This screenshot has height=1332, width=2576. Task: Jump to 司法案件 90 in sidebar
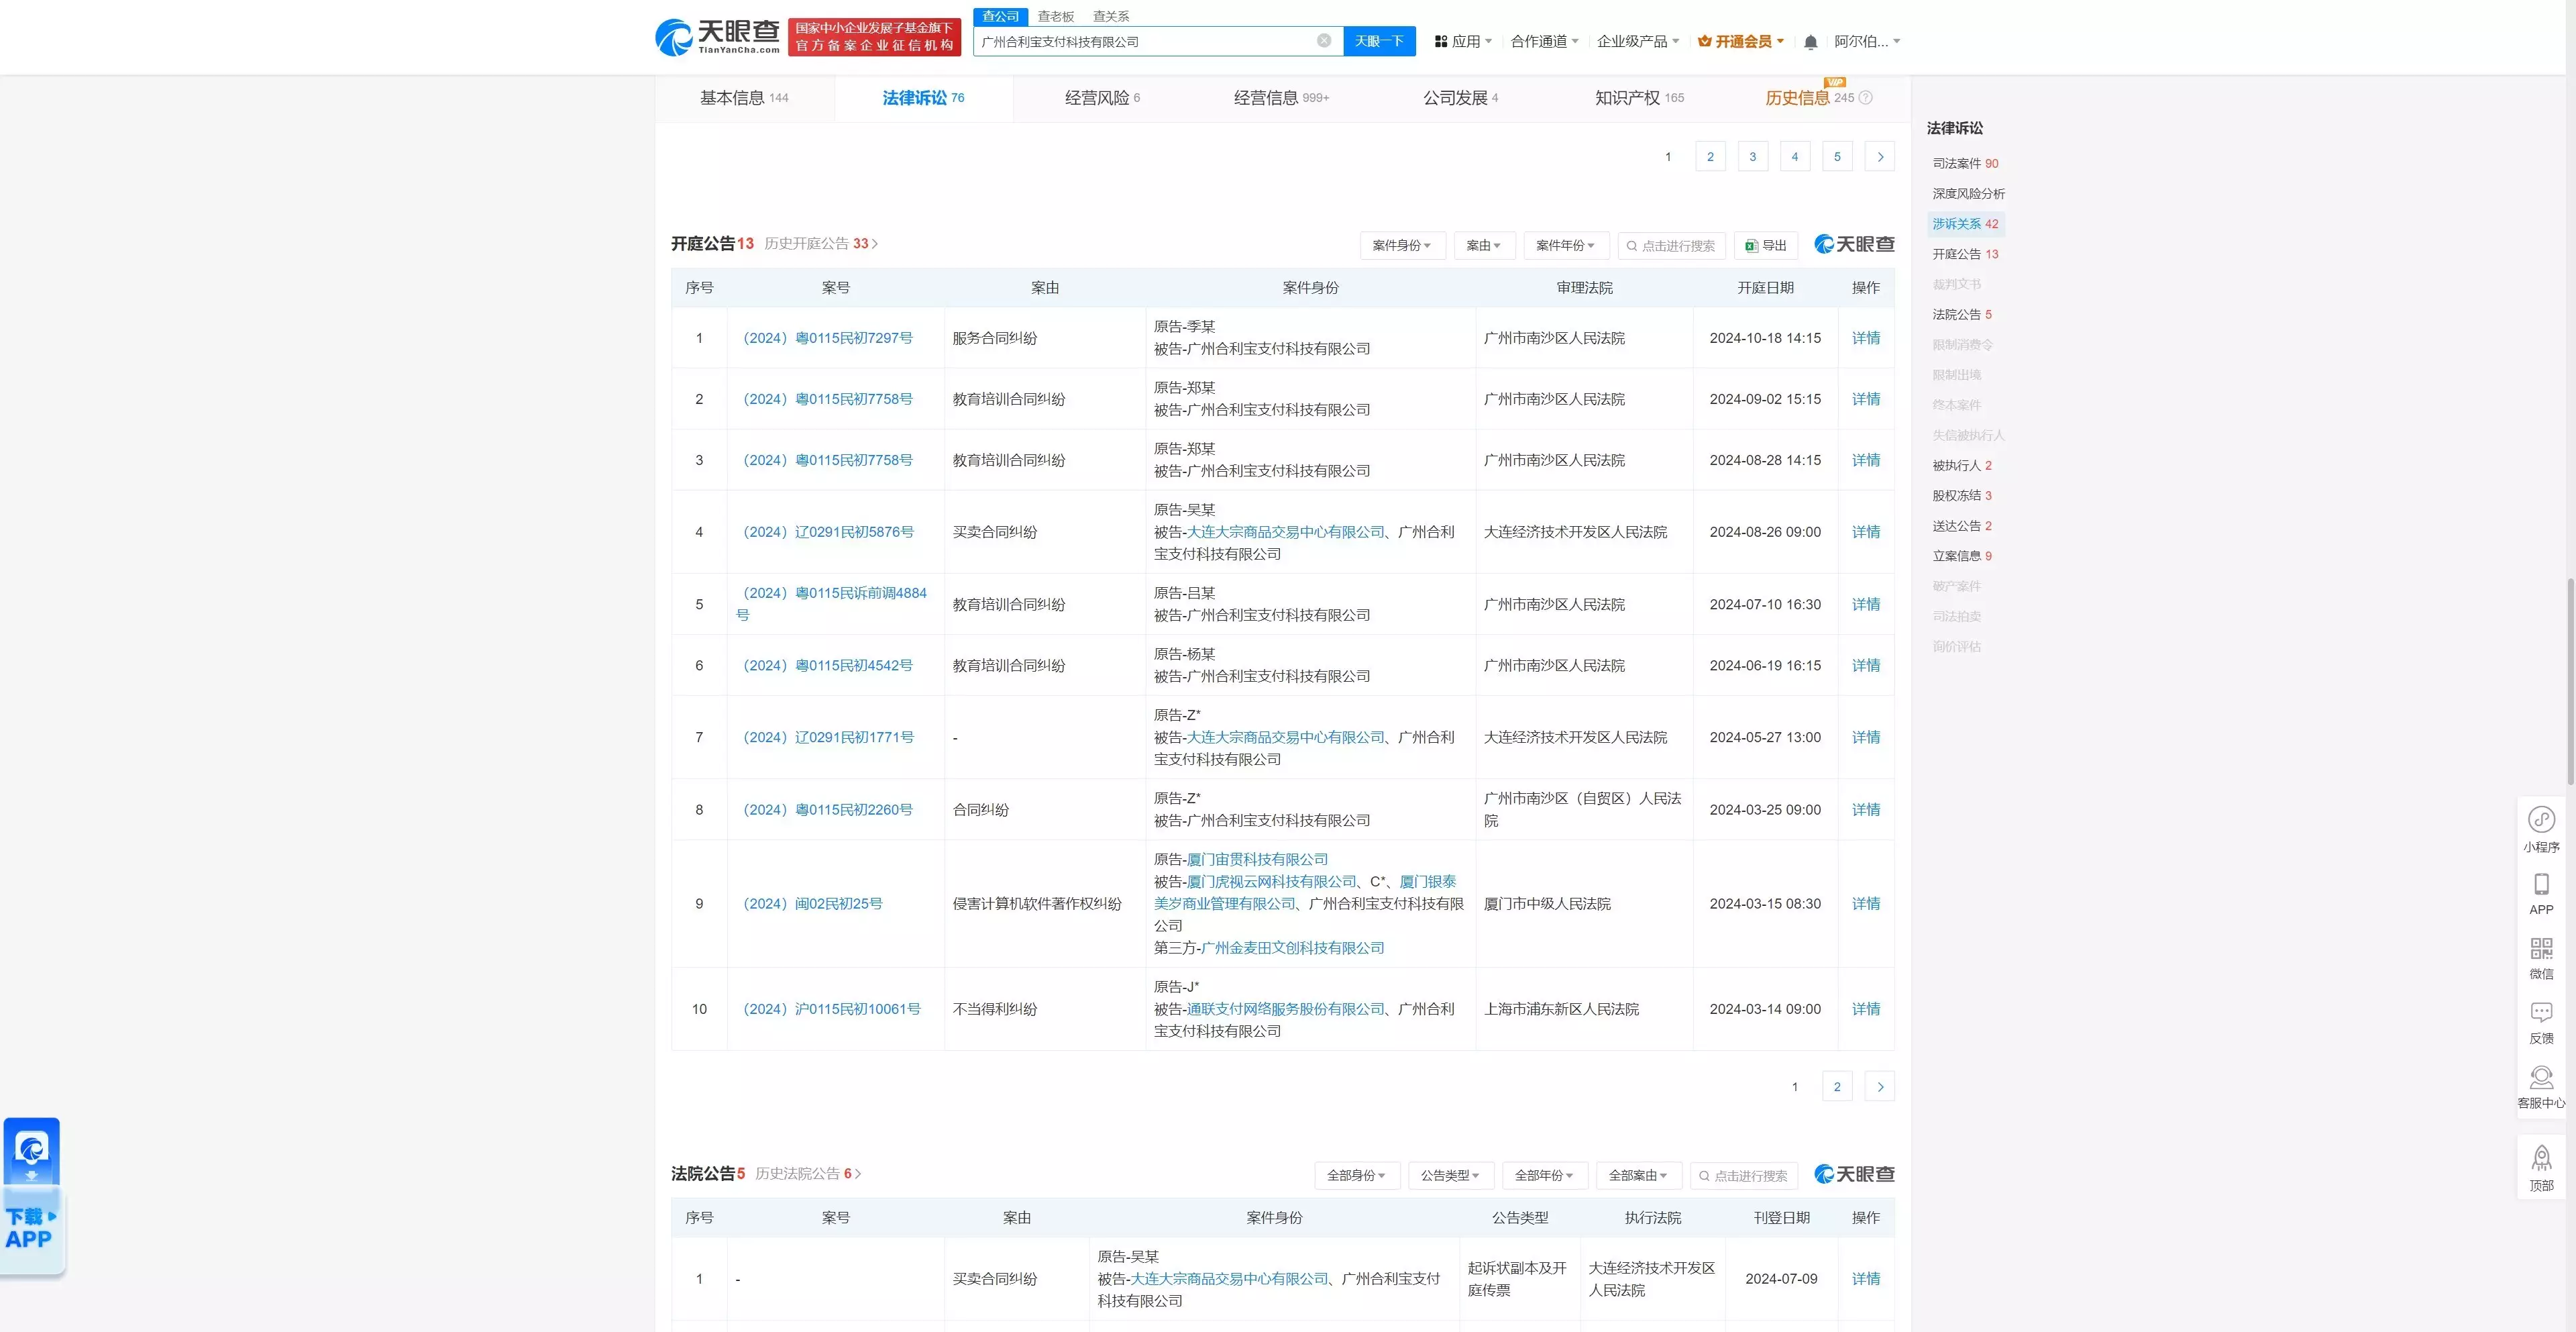point(1965,163)
